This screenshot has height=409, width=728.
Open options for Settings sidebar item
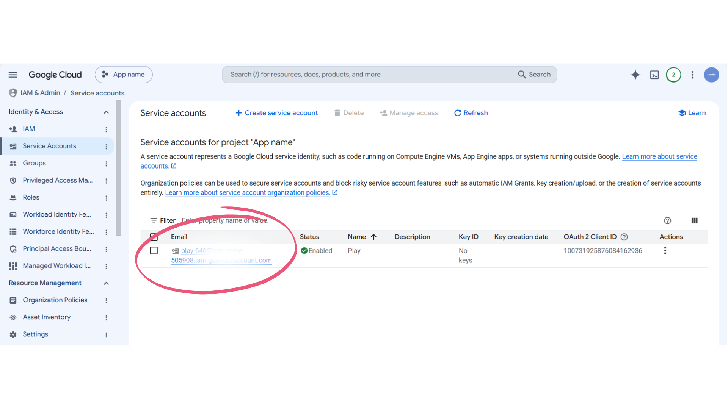coord(106,335)
